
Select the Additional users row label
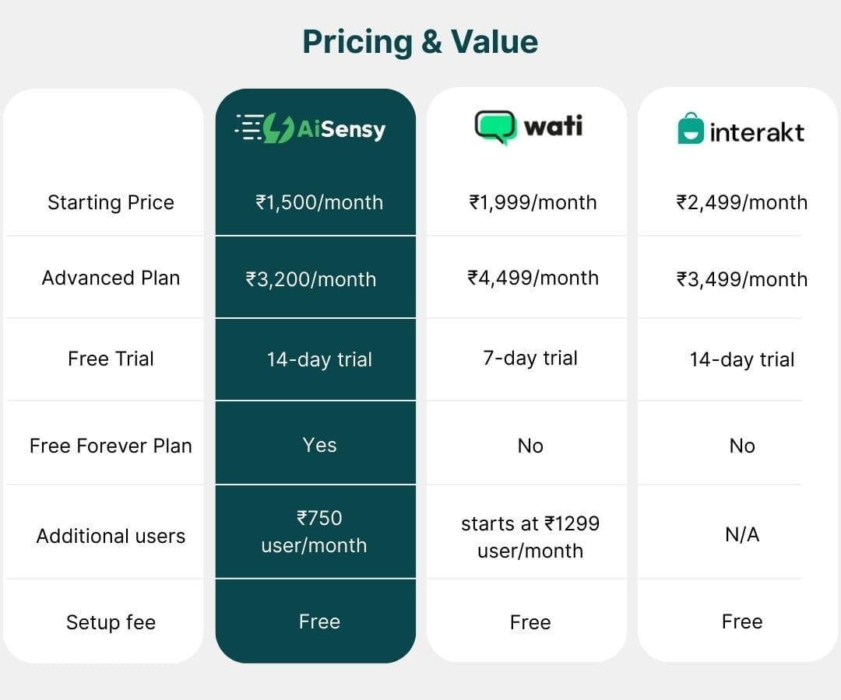tap(111, 536)
